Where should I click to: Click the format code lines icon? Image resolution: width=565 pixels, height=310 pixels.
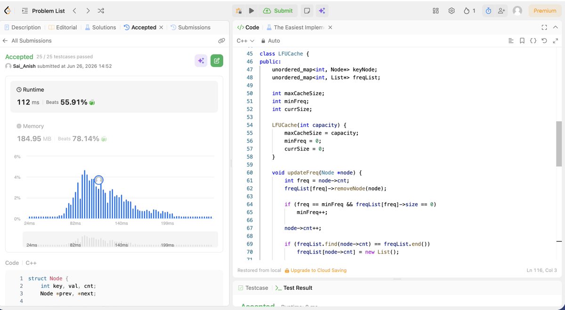tap(511, 41)
